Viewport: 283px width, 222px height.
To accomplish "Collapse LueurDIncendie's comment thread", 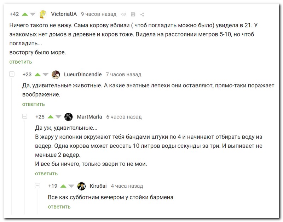I will point(12,74).
